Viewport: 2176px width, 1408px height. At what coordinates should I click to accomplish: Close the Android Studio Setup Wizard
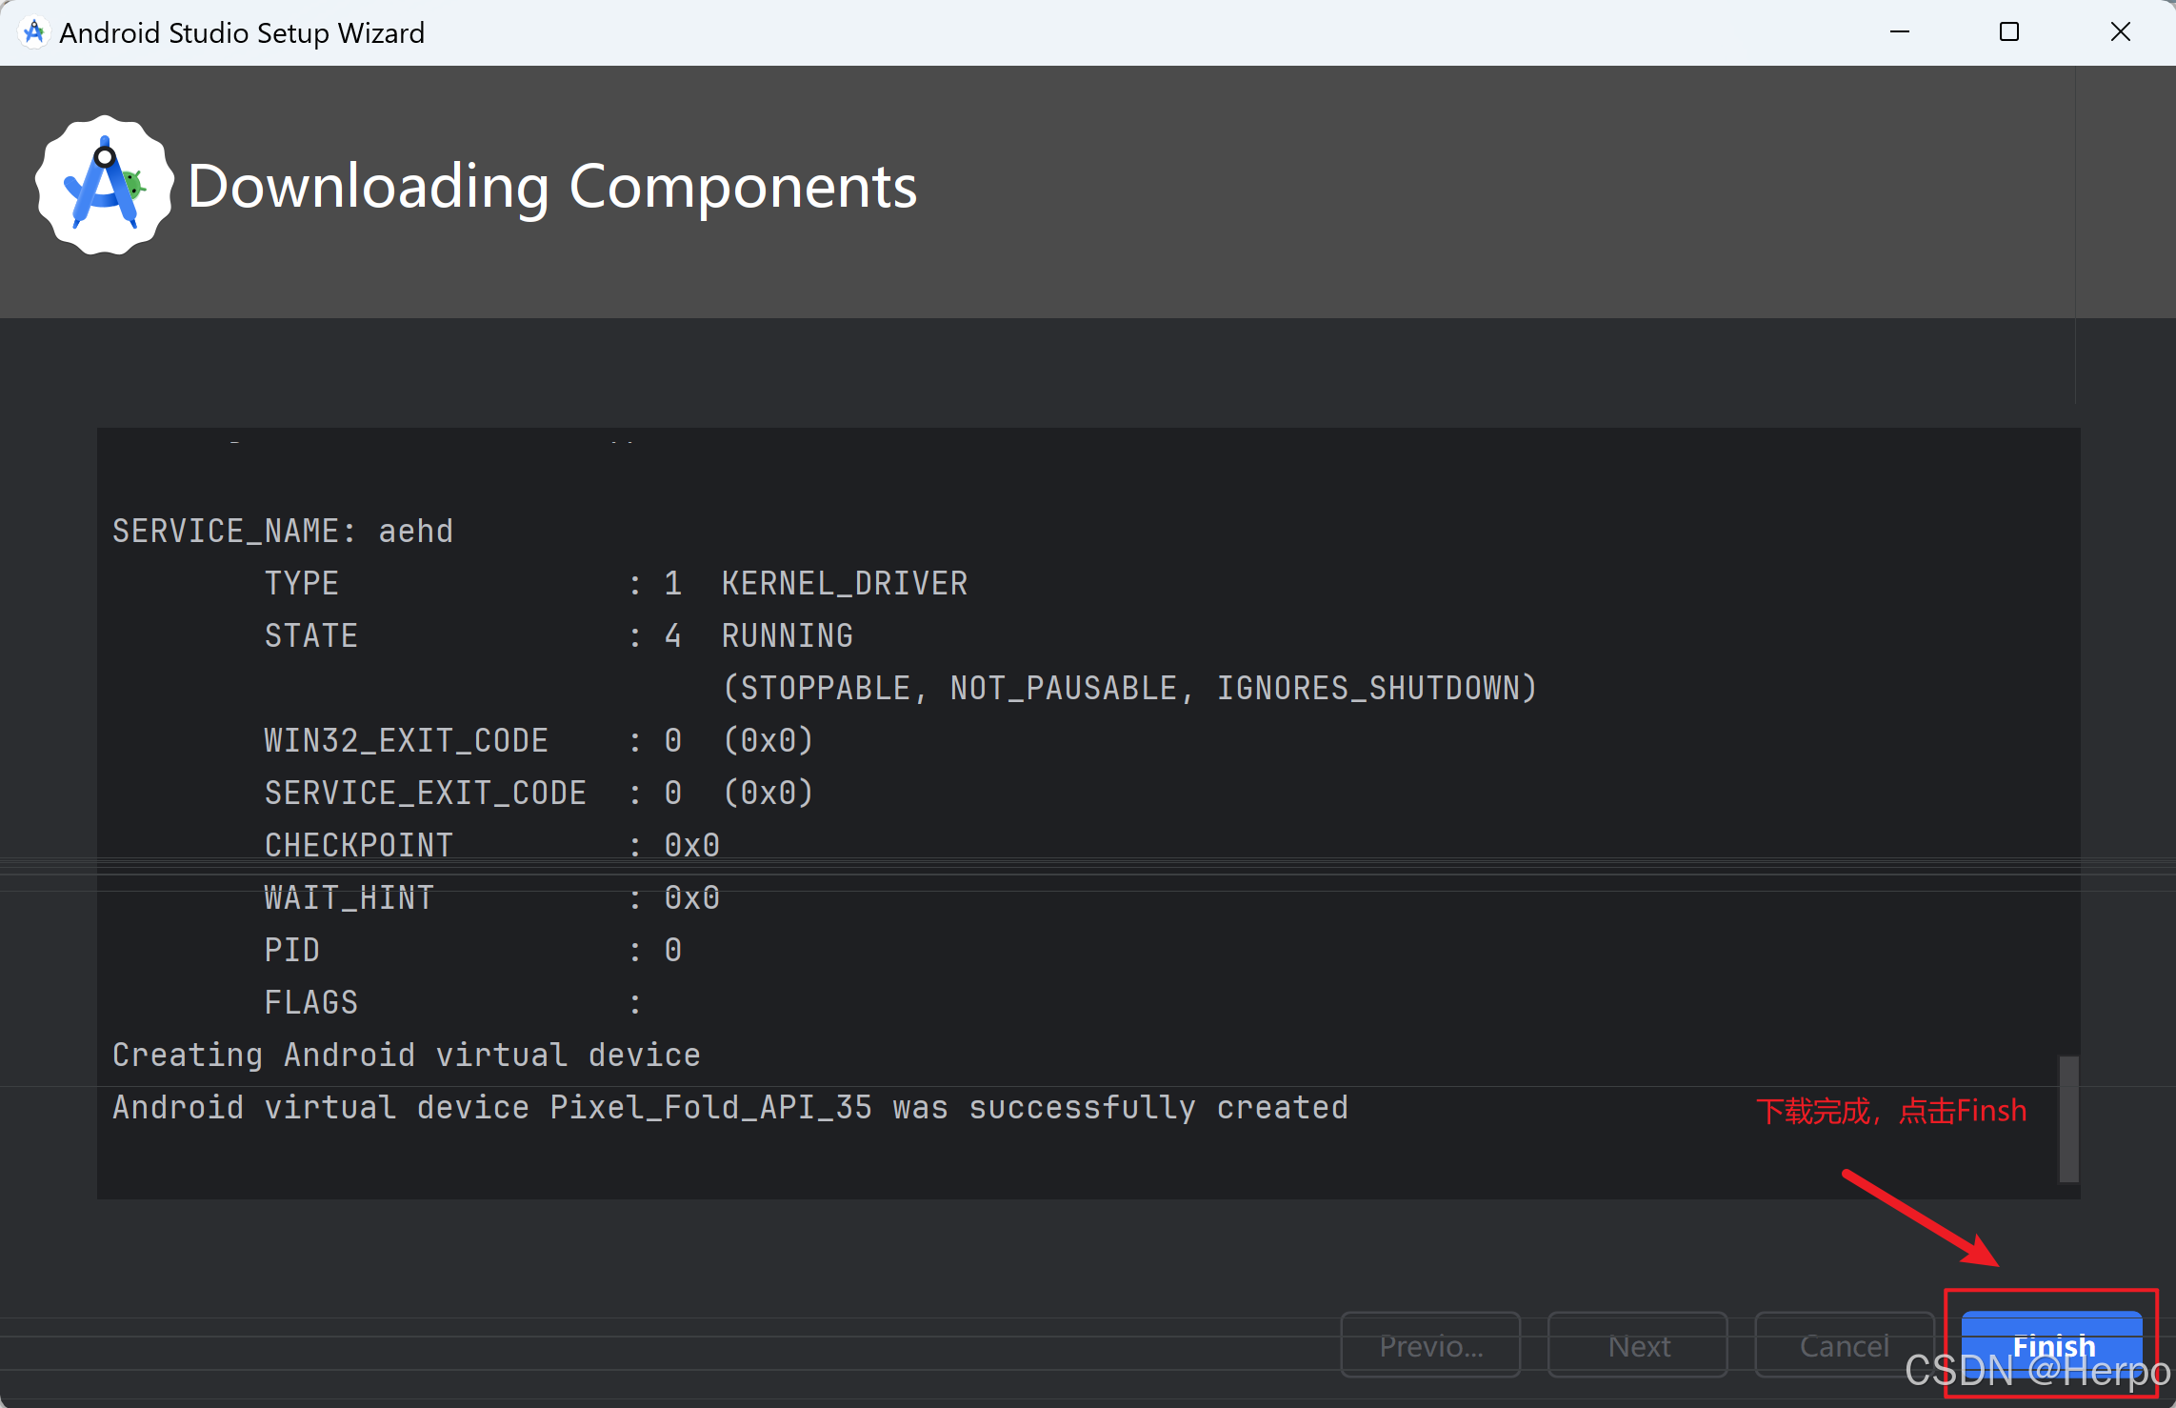tap(2120, 32)
